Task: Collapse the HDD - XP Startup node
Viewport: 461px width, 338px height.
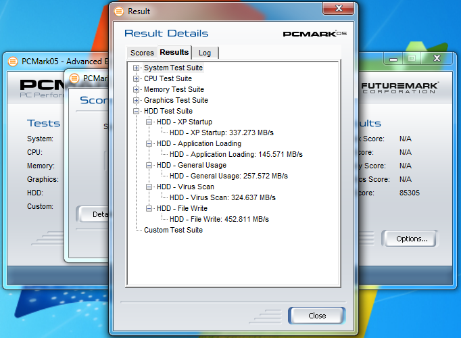Action: [149, 122]
